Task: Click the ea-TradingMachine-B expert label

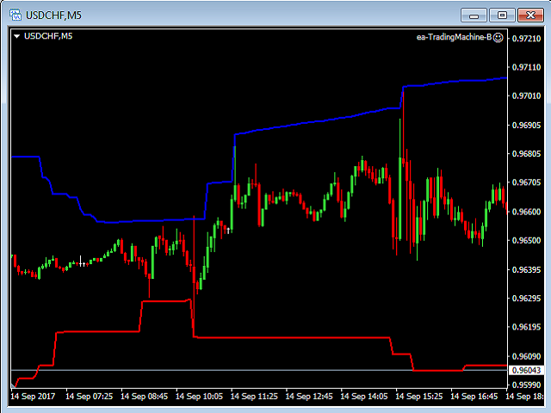Action: tap(454, 37)
